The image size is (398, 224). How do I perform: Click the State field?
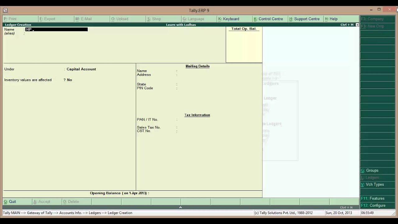[218, 84]
